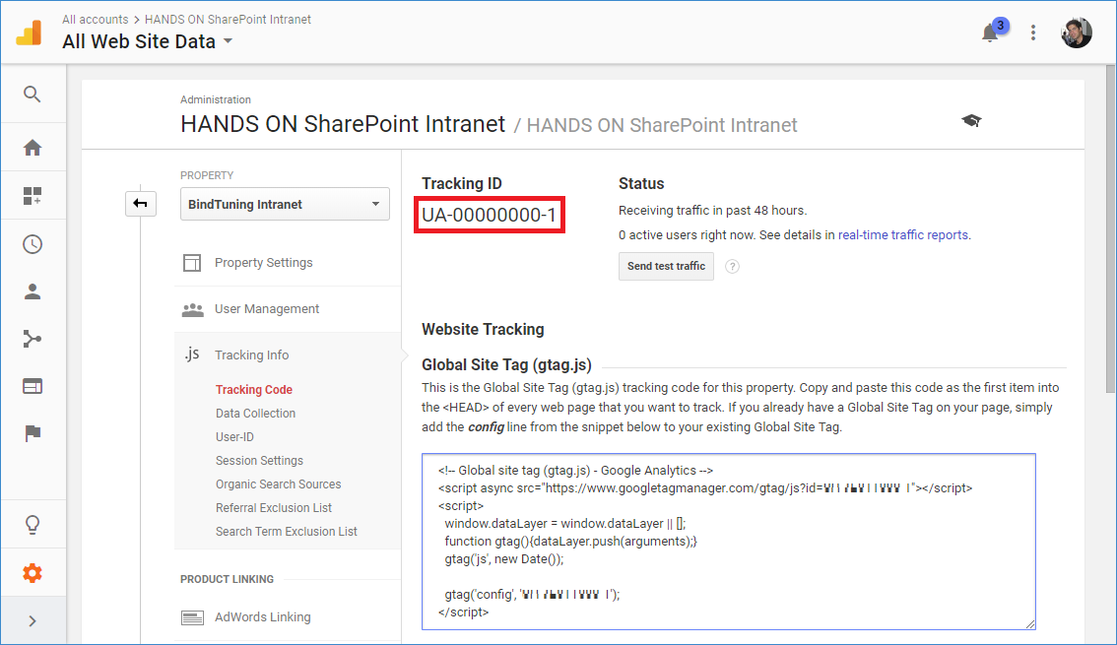Expand the sidebar using the bottom chevron

[x=33, y=620]
